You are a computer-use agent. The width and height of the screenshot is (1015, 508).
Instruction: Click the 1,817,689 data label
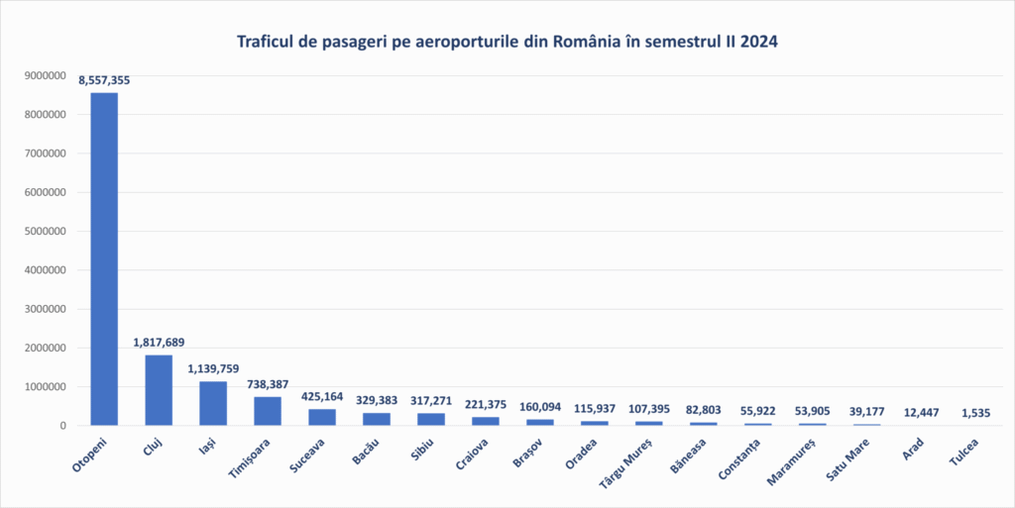[x=159, y=343]
